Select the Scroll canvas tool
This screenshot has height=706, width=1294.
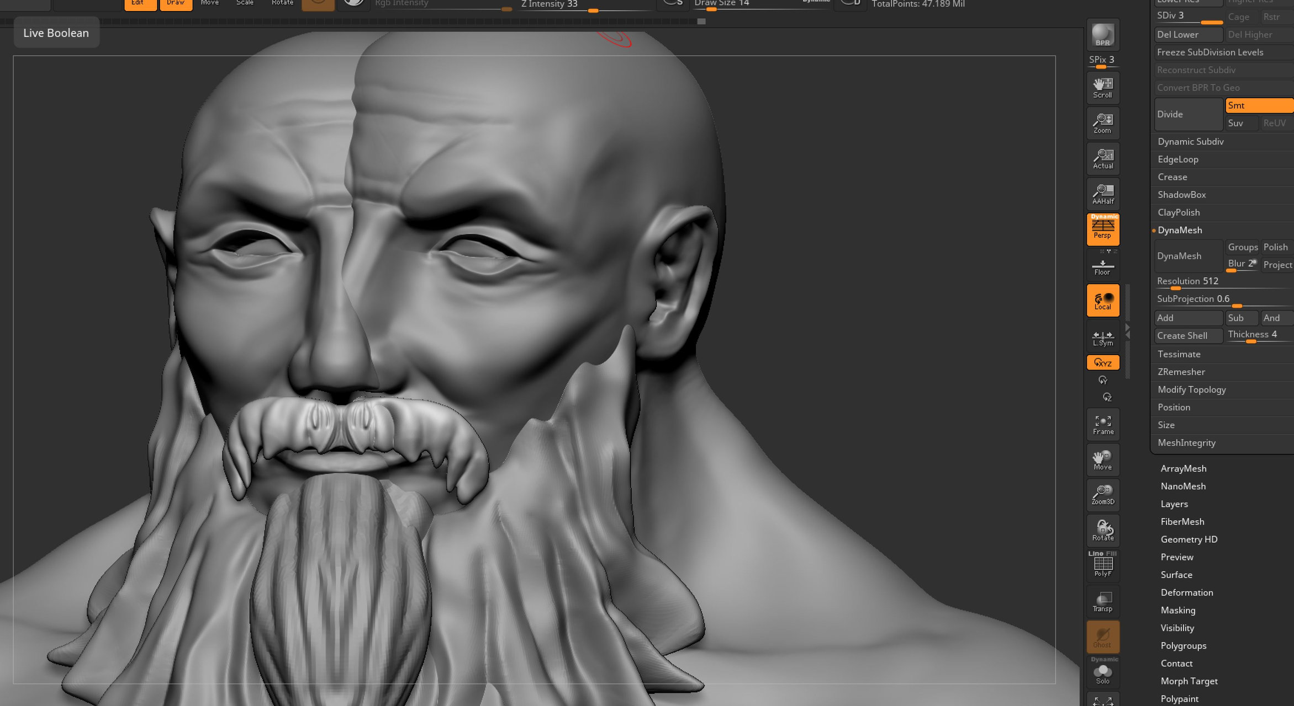(1103, 88)
